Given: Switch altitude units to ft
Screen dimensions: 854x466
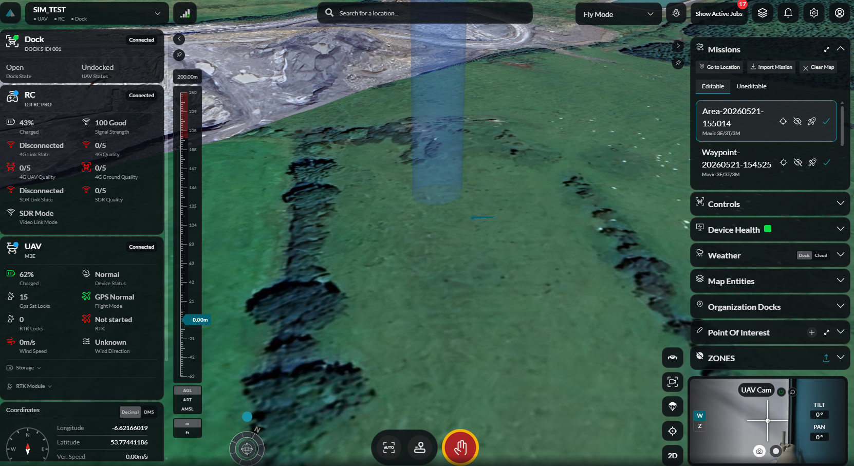Looking at the screenshot, I should [x=188, y=433].
